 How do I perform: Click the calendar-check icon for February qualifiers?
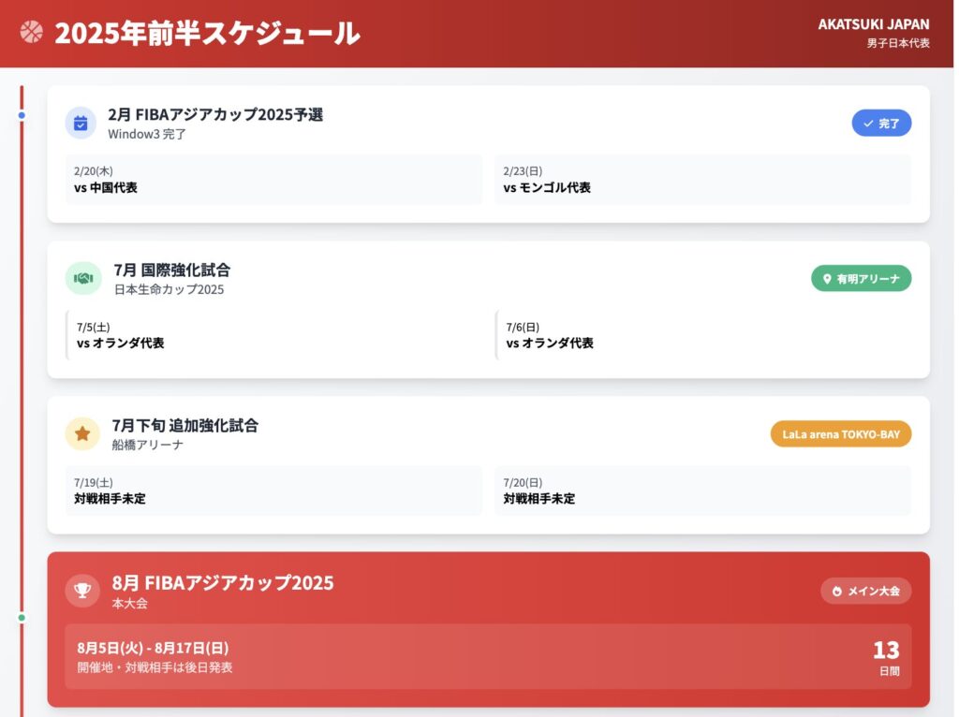click(x=81, y=123)
